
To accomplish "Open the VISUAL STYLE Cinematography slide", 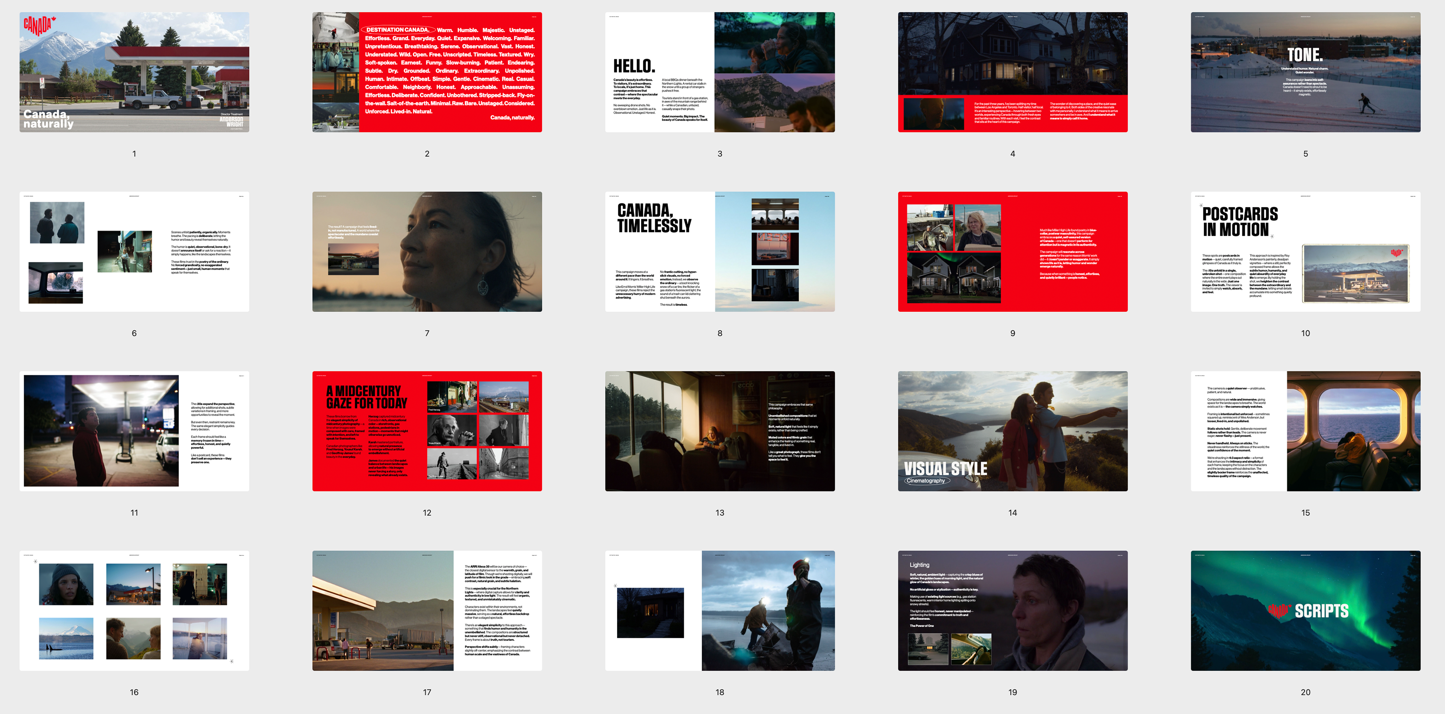I will click(1013, 431).
